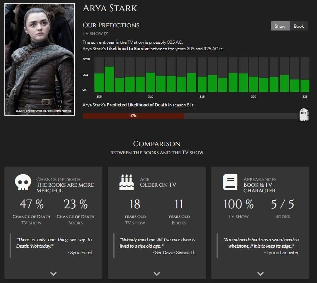Click the skull icon in Chance of Death card
317x283 pixels.
[x=23, y=182]
